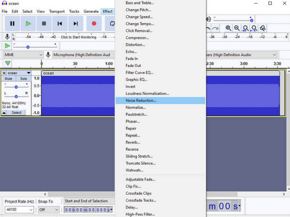Click the Pause button in transport toolbar
The height and width of the screenshot is (217, 290).
click(12, 23)
